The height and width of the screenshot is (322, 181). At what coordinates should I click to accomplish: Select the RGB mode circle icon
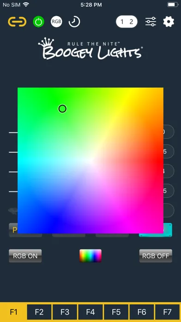pyautogui.click(x=56, y=22)
